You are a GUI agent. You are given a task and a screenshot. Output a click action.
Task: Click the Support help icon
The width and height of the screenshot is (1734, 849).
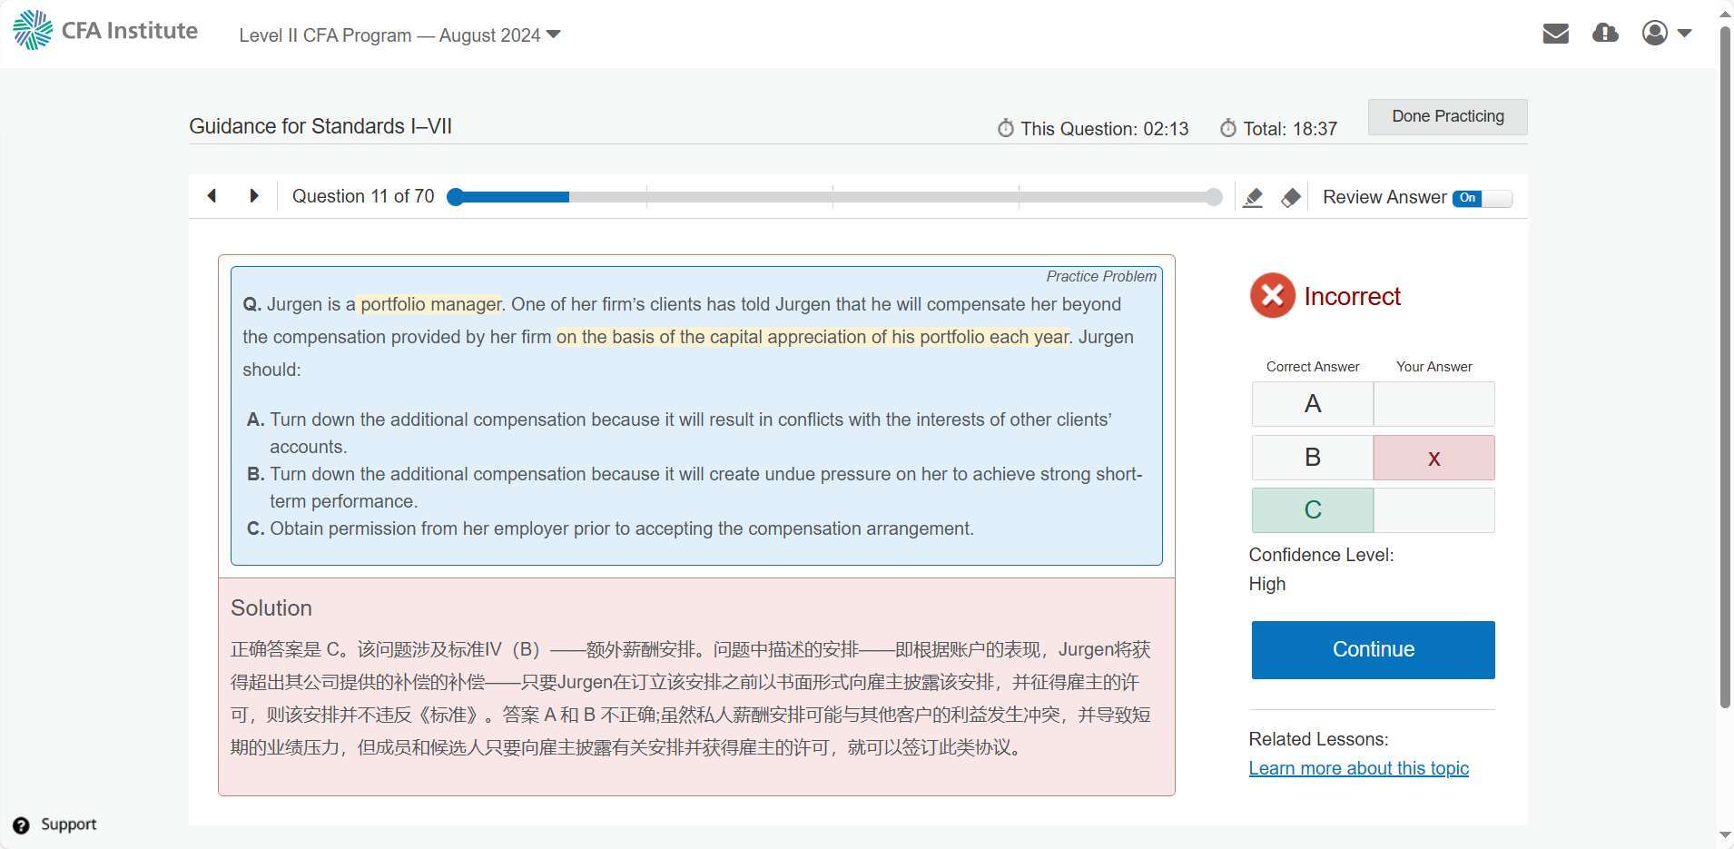coord(22,825)
